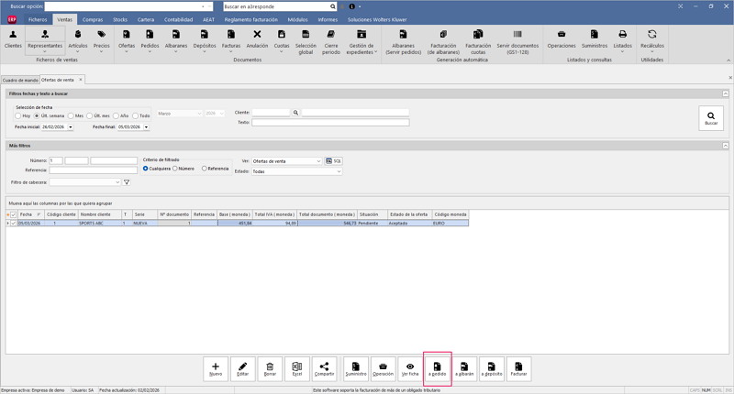Select the Mes date radio

tap(71, 116)
